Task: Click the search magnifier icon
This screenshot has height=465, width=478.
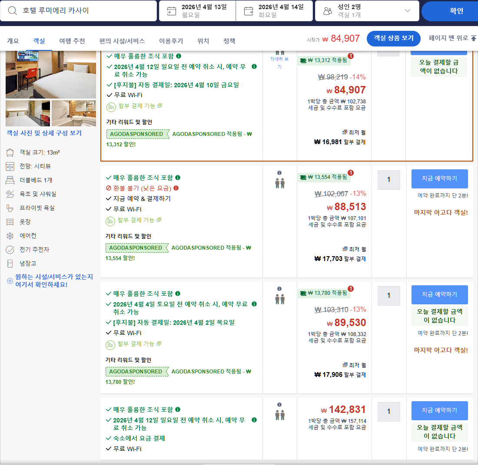Action: click(x=12, y=11)
